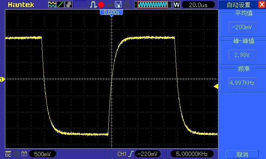
Task: Click the pulse waveform icon in toolbar
Action: (94, 5)
